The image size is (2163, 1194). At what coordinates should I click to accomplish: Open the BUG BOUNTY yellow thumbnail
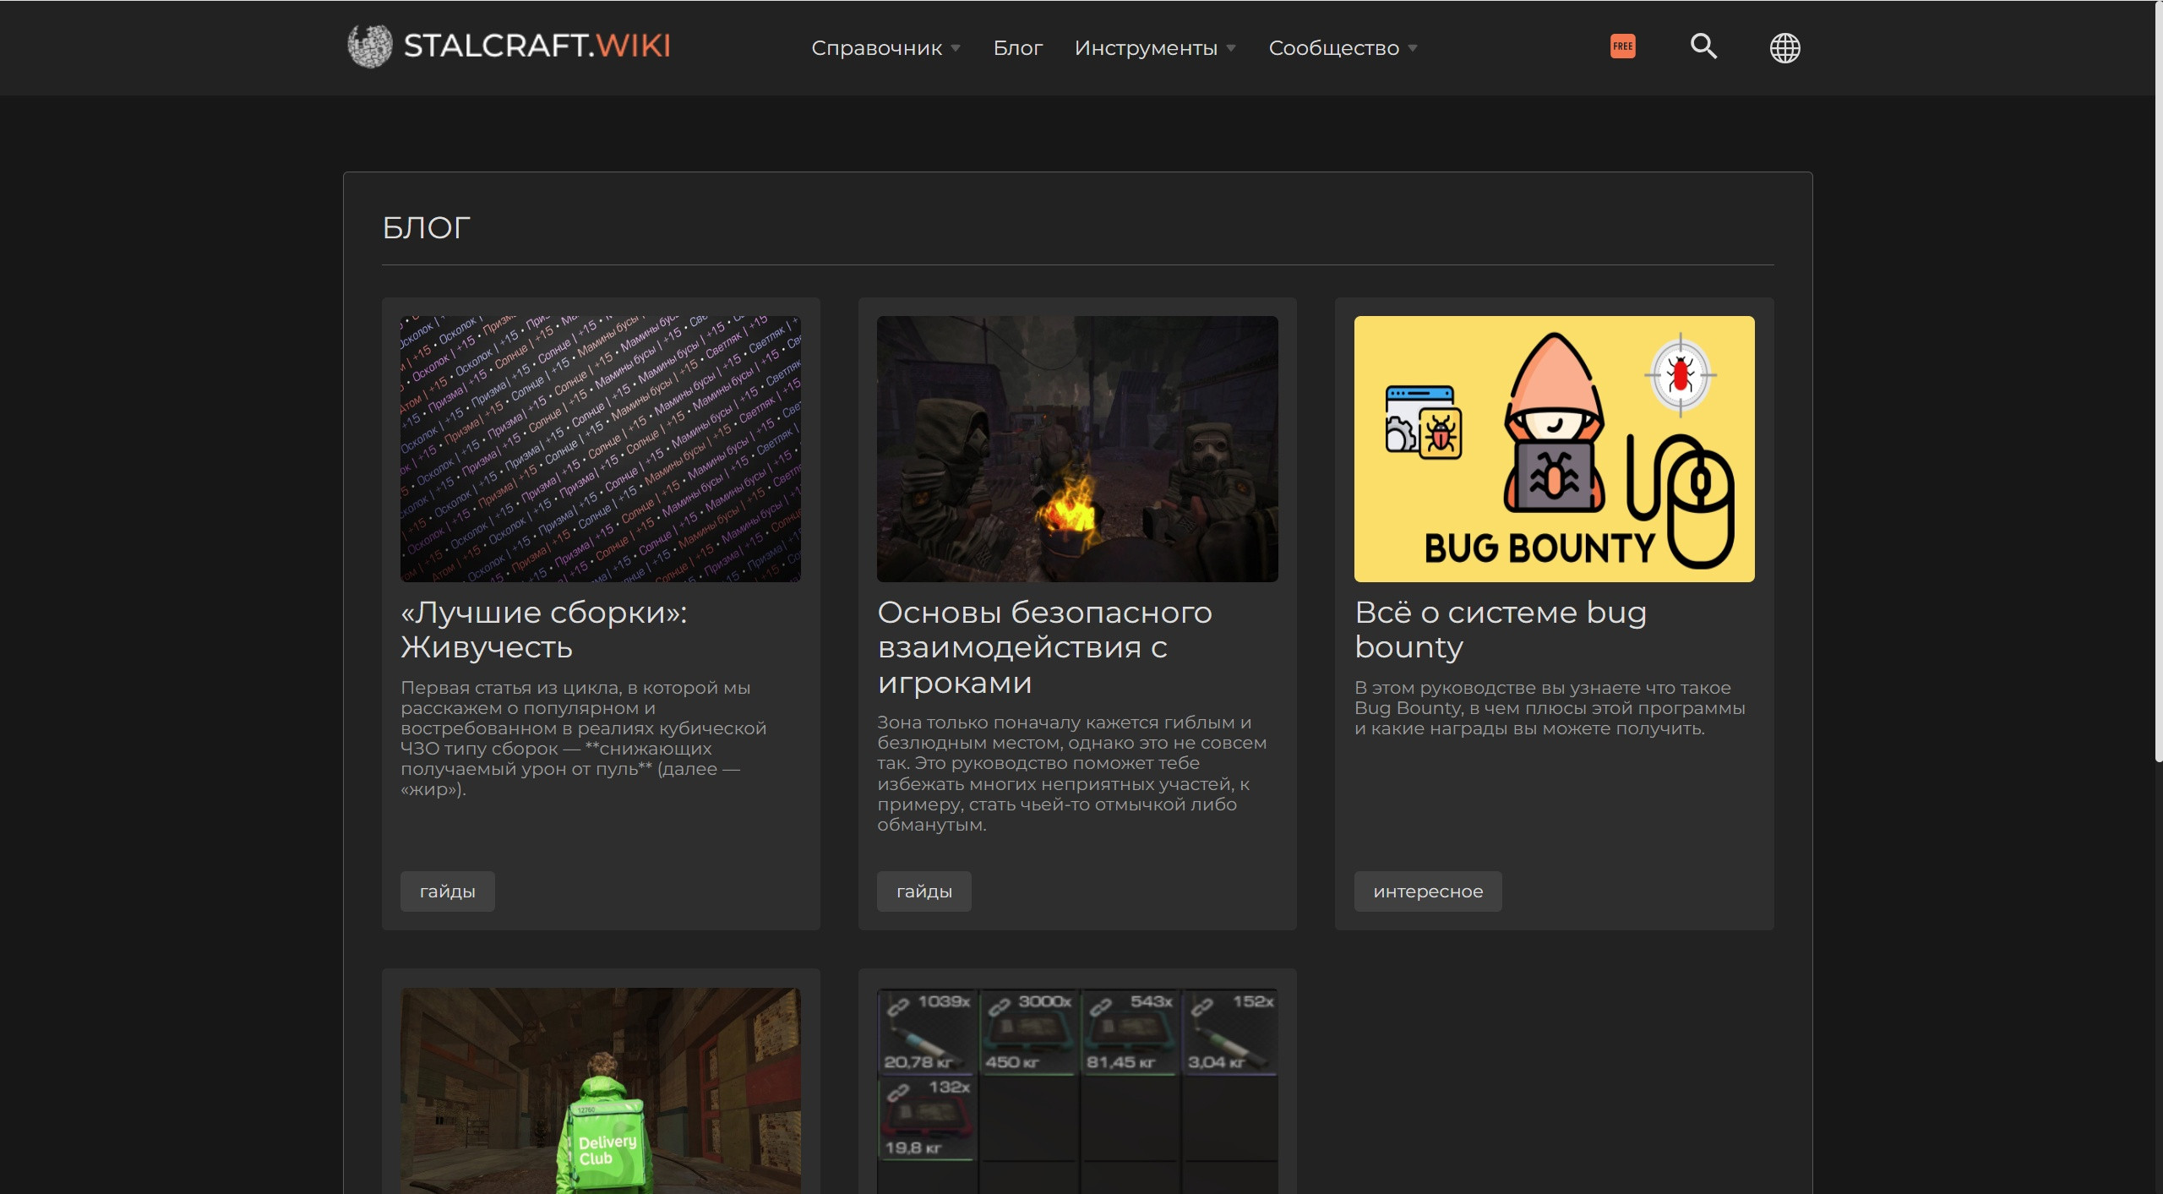click(x=1554, y=449)
